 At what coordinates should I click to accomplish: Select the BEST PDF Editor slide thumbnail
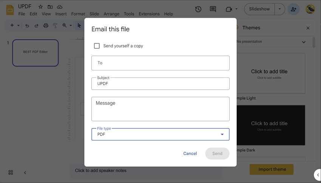pos(35,53)
